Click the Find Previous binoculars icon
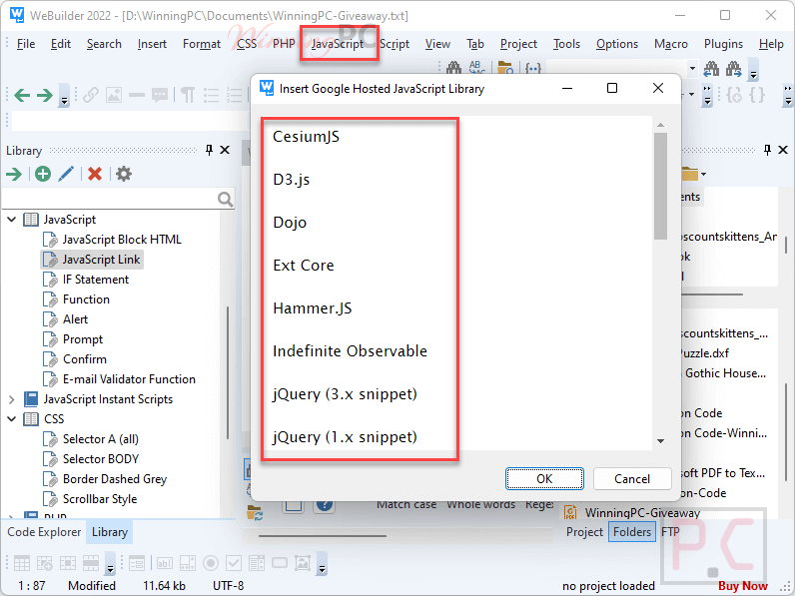 tap(711, 68)
